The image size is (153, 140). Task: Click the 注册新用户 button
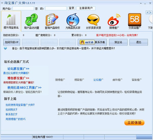point(86,8)
